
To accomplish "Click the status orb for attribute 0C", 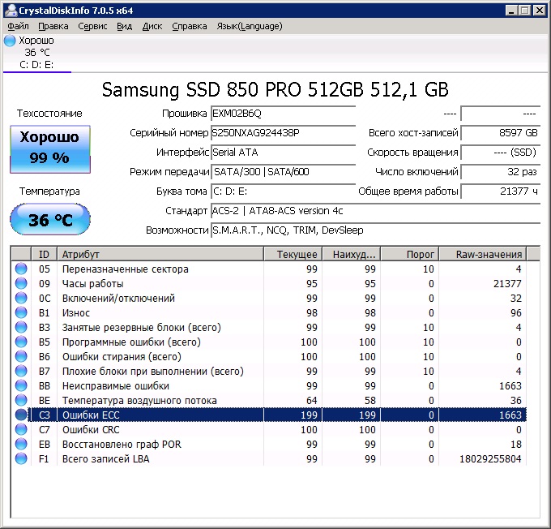I will pos(21,298).
